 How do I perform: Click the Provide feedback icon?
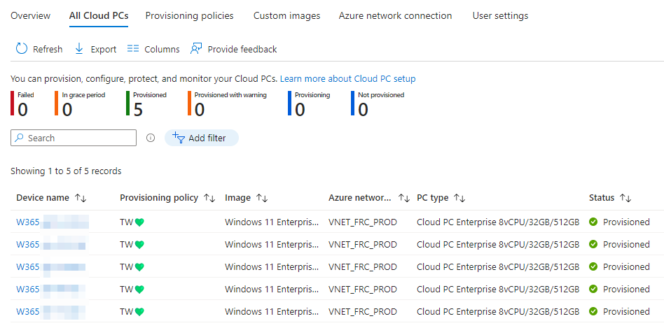click(196, 49)
